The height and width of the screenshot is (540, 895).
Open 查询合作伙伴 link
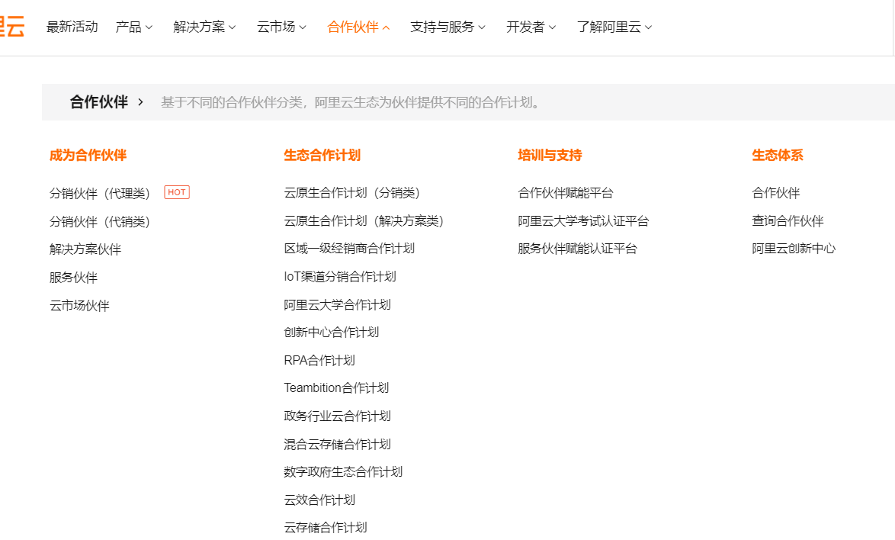[x=788, y=221]
